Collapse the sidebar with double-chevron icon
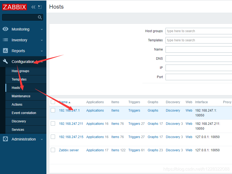The height and width of the screenshot is (174, 232). click(x=33, y=7)
